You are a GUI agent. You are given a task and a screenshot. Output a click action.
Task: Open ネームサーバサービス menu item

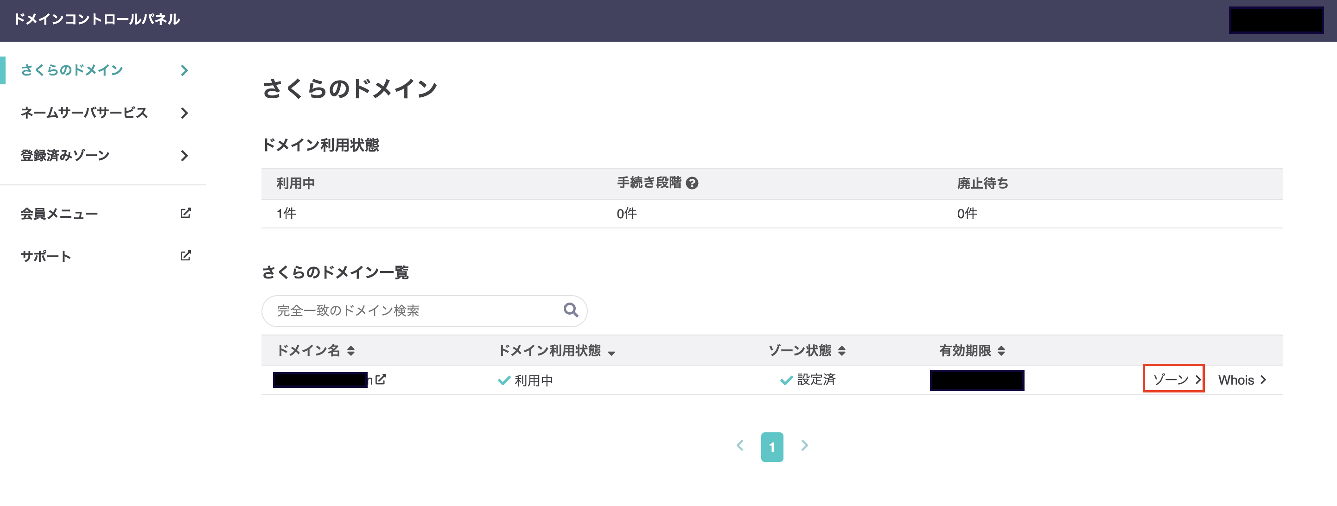[x=84, y=113]
